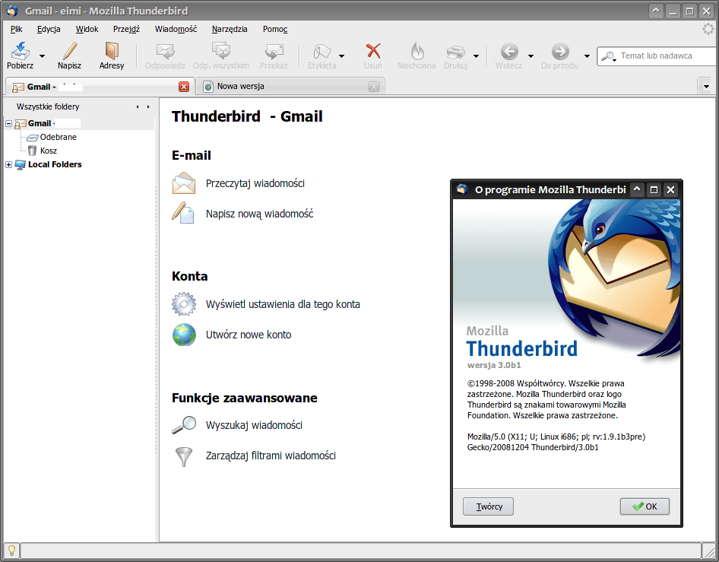
Task: Expand the Local Folders tree
Action: pos(8,164)
